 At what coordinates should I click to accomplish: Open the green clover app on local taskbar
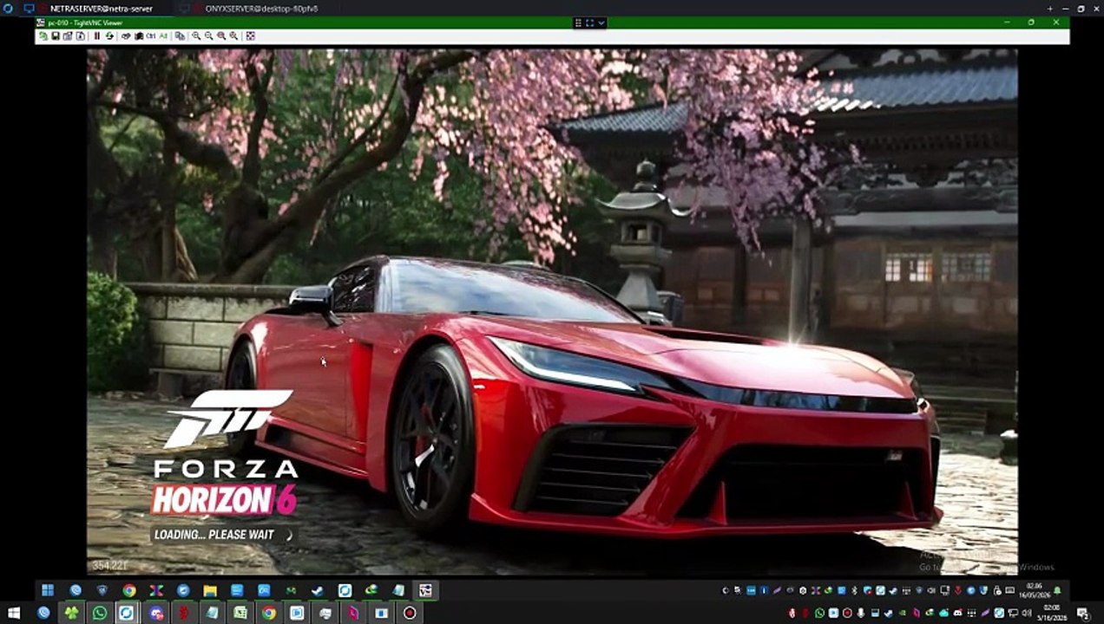tap(71, 613)
